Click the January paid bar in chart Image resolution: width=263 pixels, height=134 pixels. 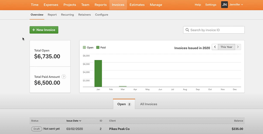(98, 73)
